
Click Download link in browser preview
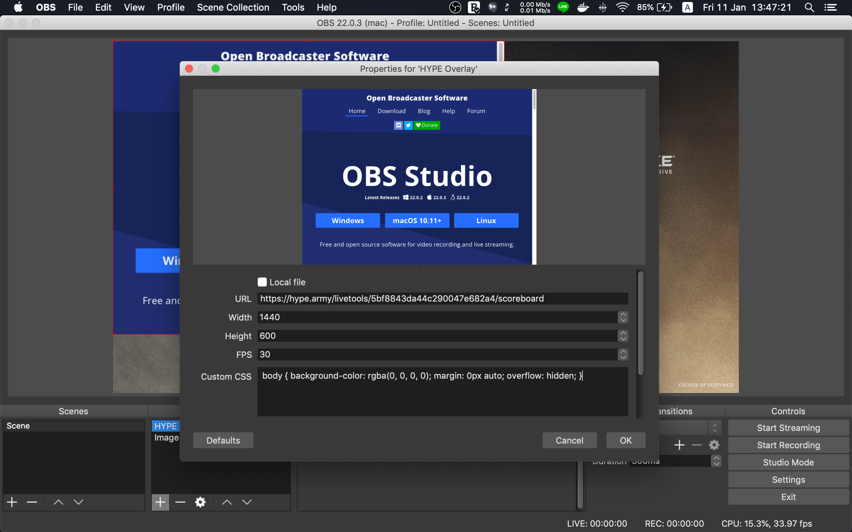(391, 111)
